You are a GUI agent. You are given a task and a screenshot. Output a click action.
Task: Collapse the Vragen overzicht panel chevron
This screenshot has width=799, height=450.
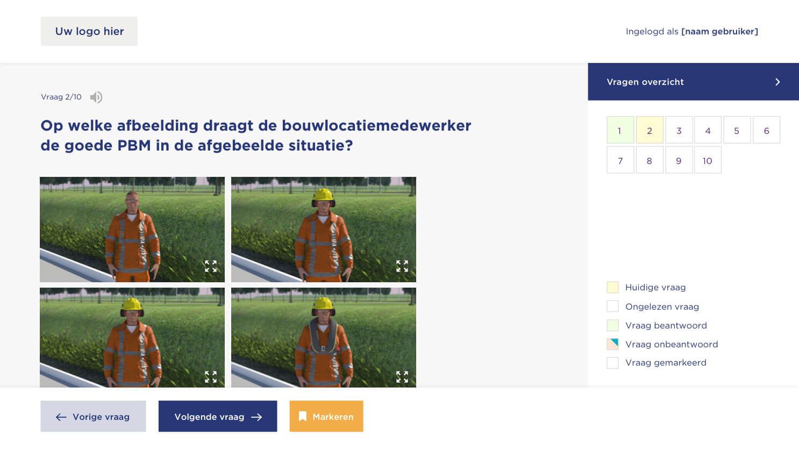777,82
